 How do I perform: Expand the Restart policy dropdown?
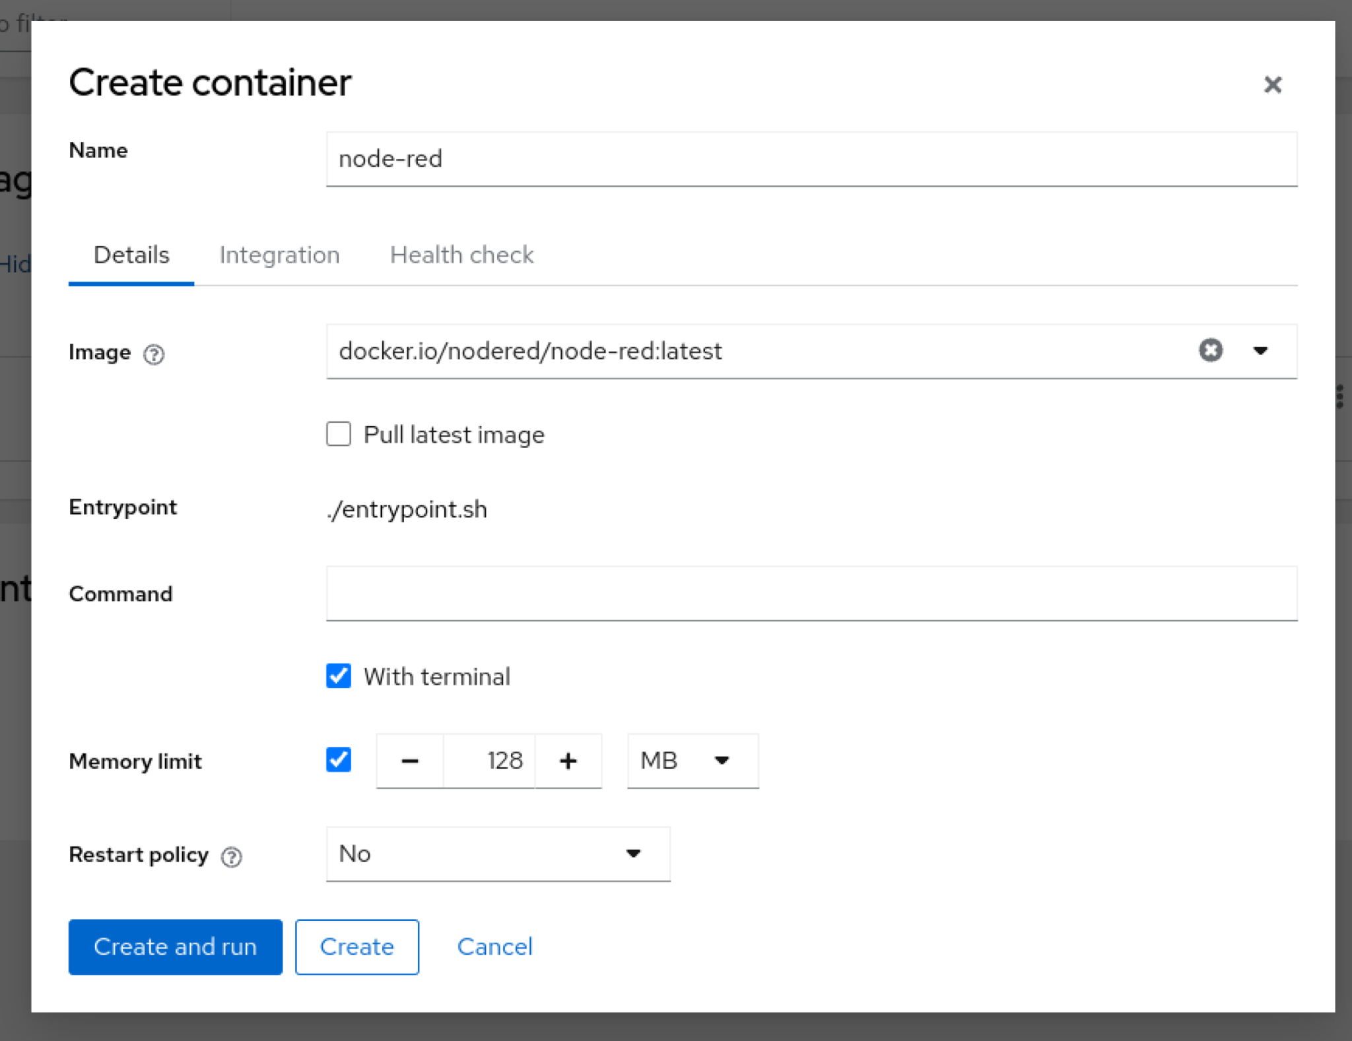tap(498, 854)
